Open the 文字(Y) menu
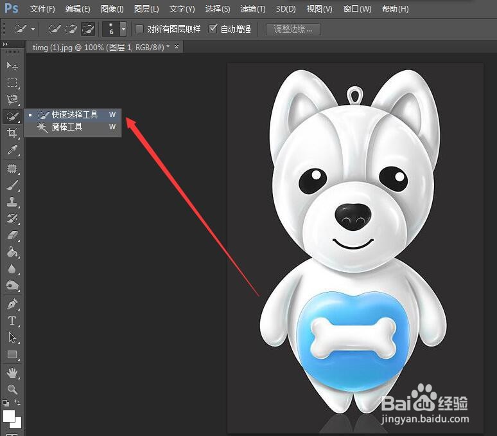The height and width of the screenshot is (436, 497). [182, 9]
